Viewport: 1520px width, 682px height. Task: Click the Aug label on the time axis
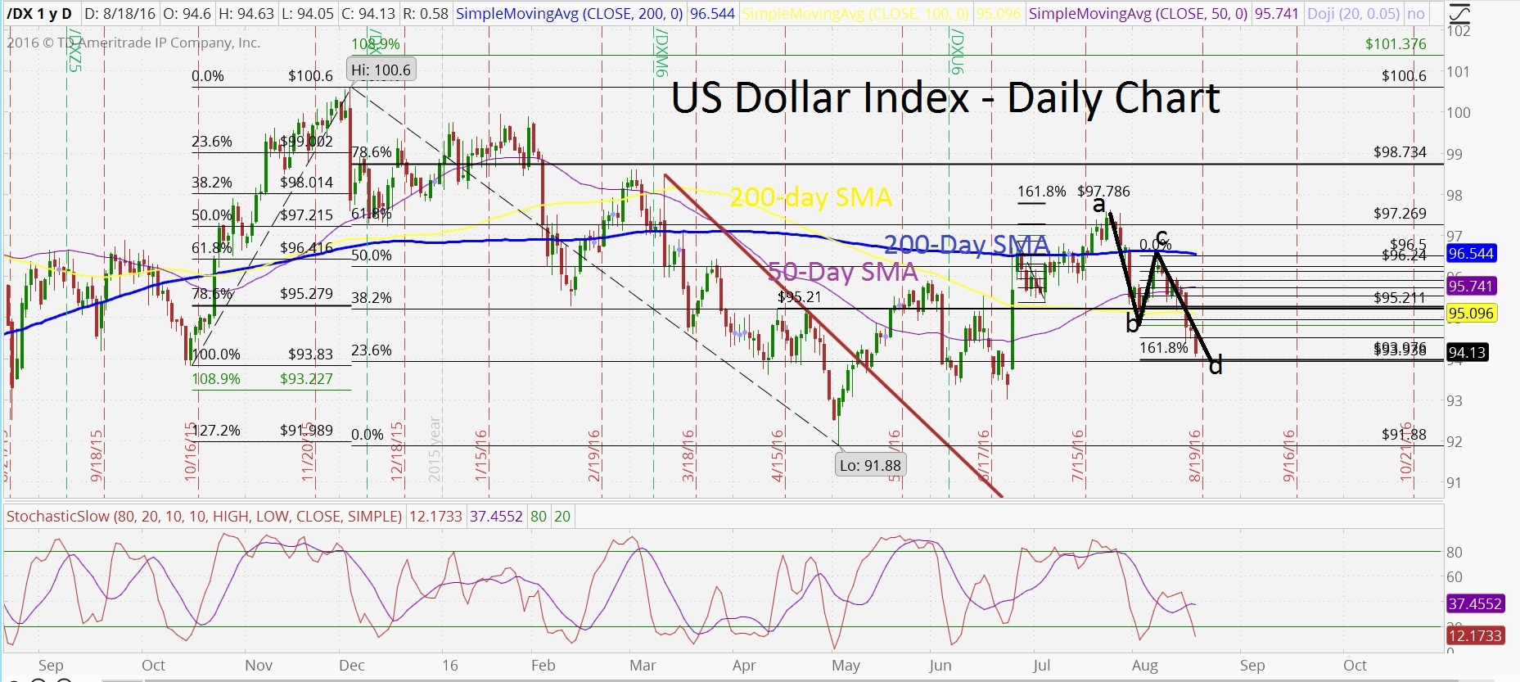(x=1144, y=666)
